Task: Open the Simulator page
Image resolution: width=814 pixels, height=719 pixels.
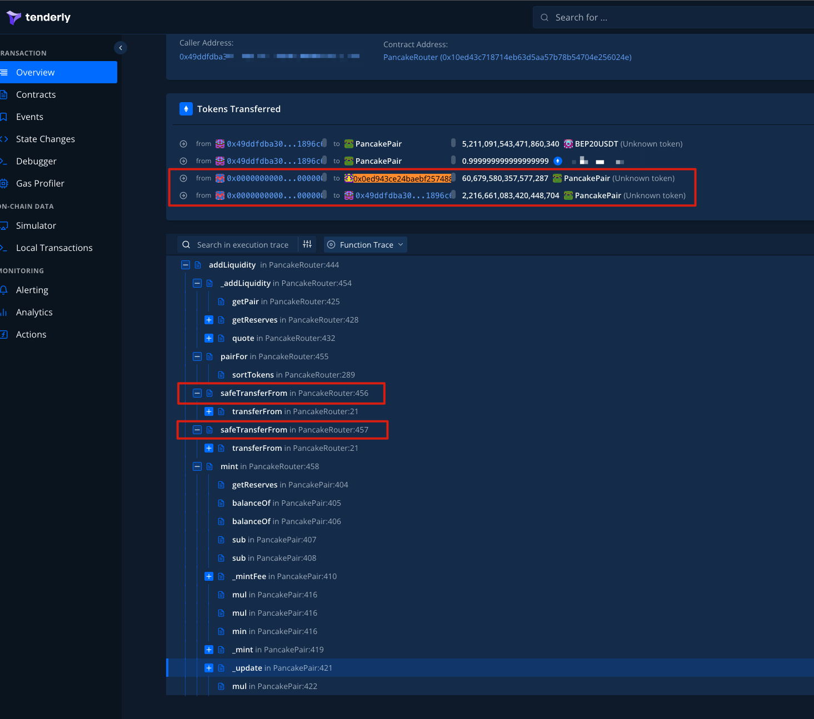Action: (36, 225)
